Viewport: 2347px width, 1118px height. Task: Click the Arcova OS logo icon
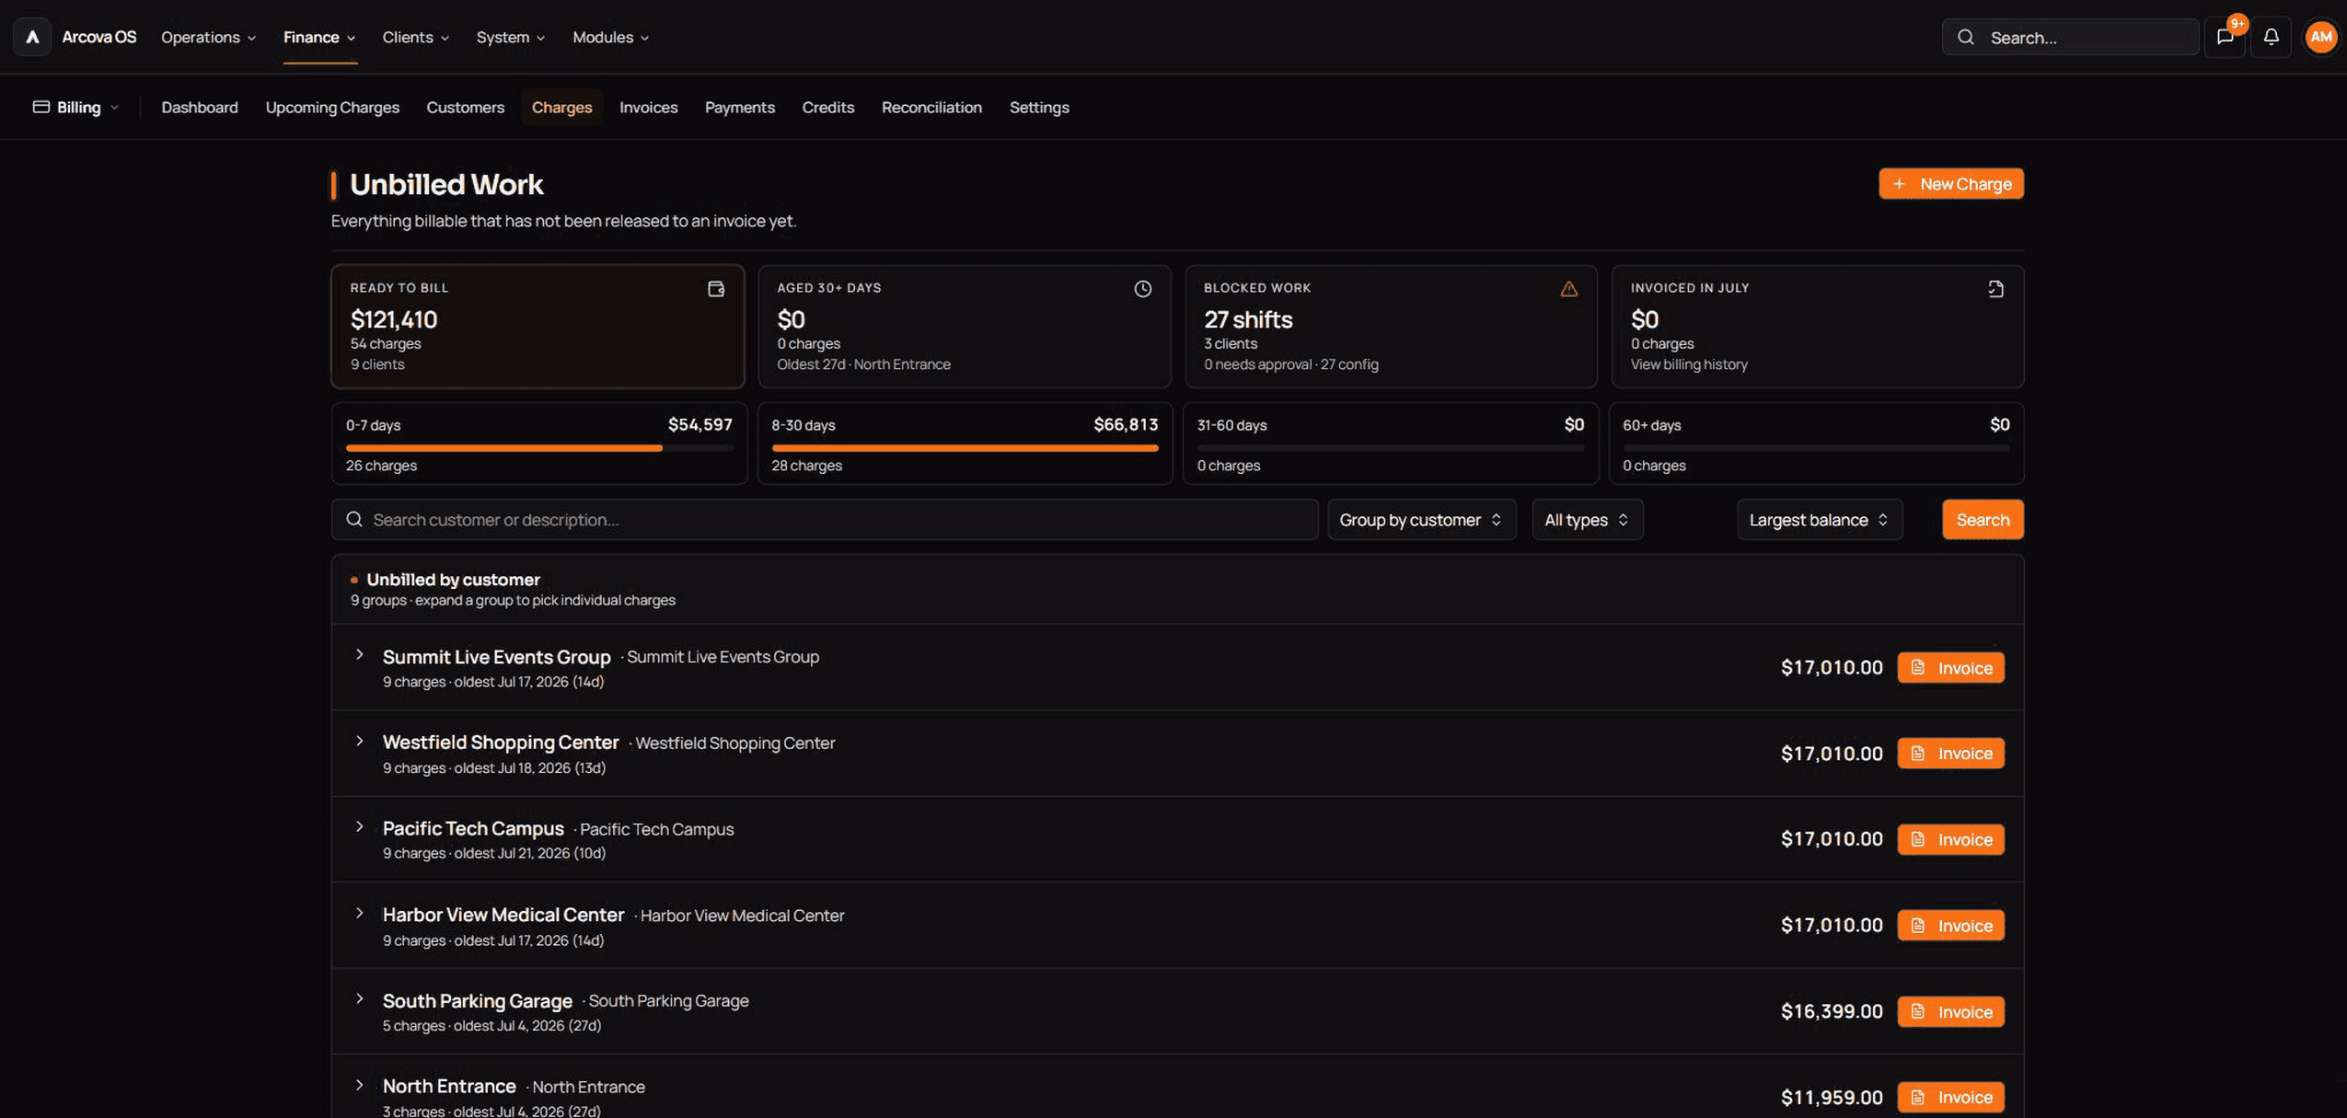pyautogui.click(x=32, y=37)
